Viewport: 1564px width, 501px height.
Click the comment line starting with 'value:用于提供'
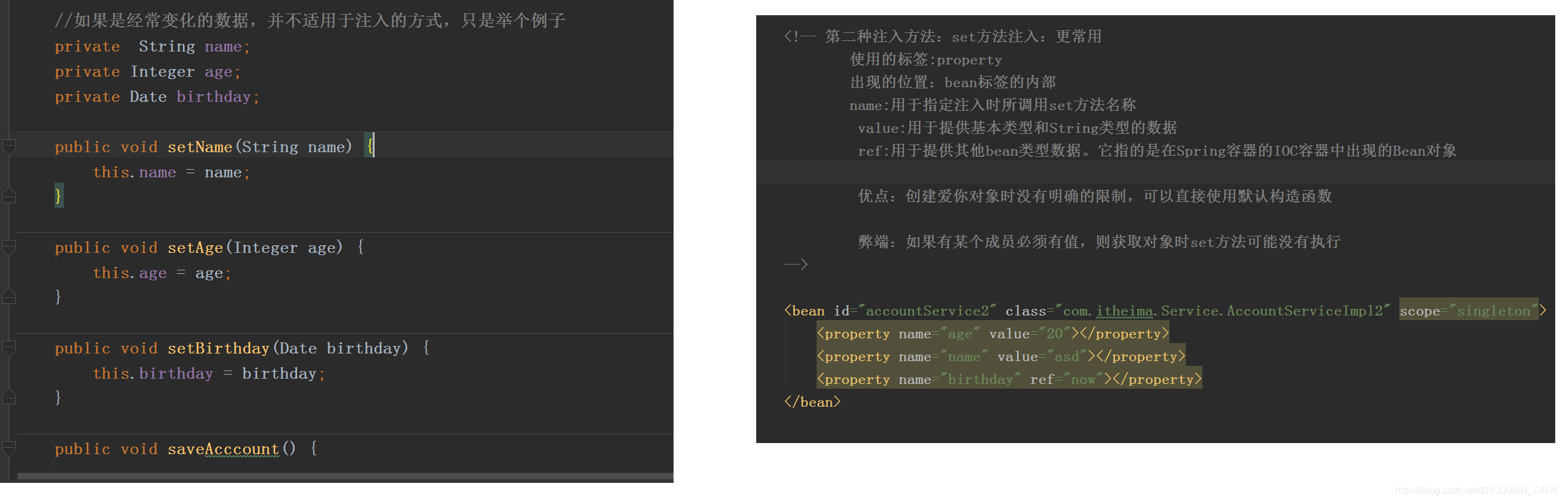coord(1017,128)
